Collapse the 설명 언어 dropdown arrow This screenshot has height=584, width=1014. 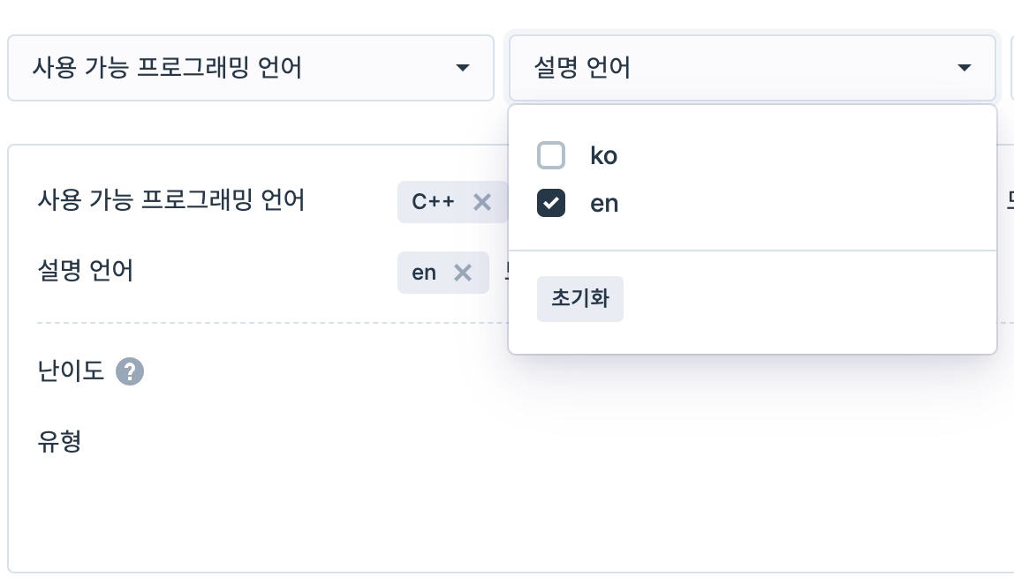click(964, 68)
